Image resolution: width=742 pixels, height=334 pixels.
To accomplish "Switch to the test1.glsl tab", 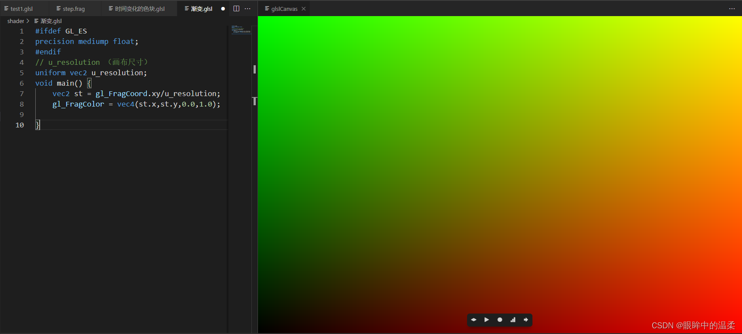I will [x=25, y=9].
